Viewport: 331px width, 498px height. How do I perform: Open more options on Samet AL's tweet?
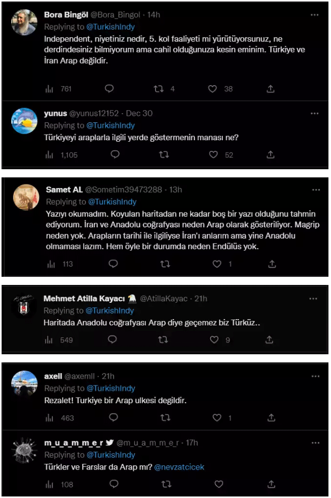click(315, 190)
